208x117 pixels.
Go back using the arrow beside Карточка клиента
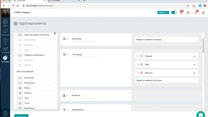(x=16, y=24)
